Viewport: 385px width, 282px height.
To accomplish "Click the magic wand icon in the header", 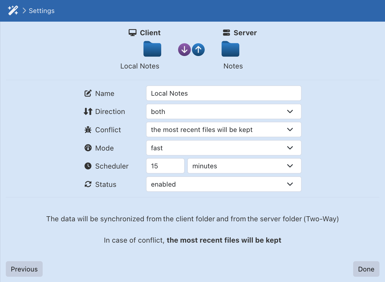I will [x=13, y=11].
